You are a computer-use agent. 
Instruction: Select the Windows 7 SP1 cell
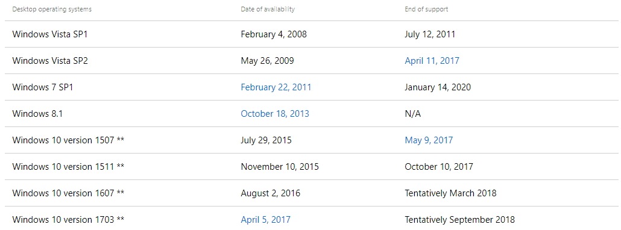click(43, 87)
